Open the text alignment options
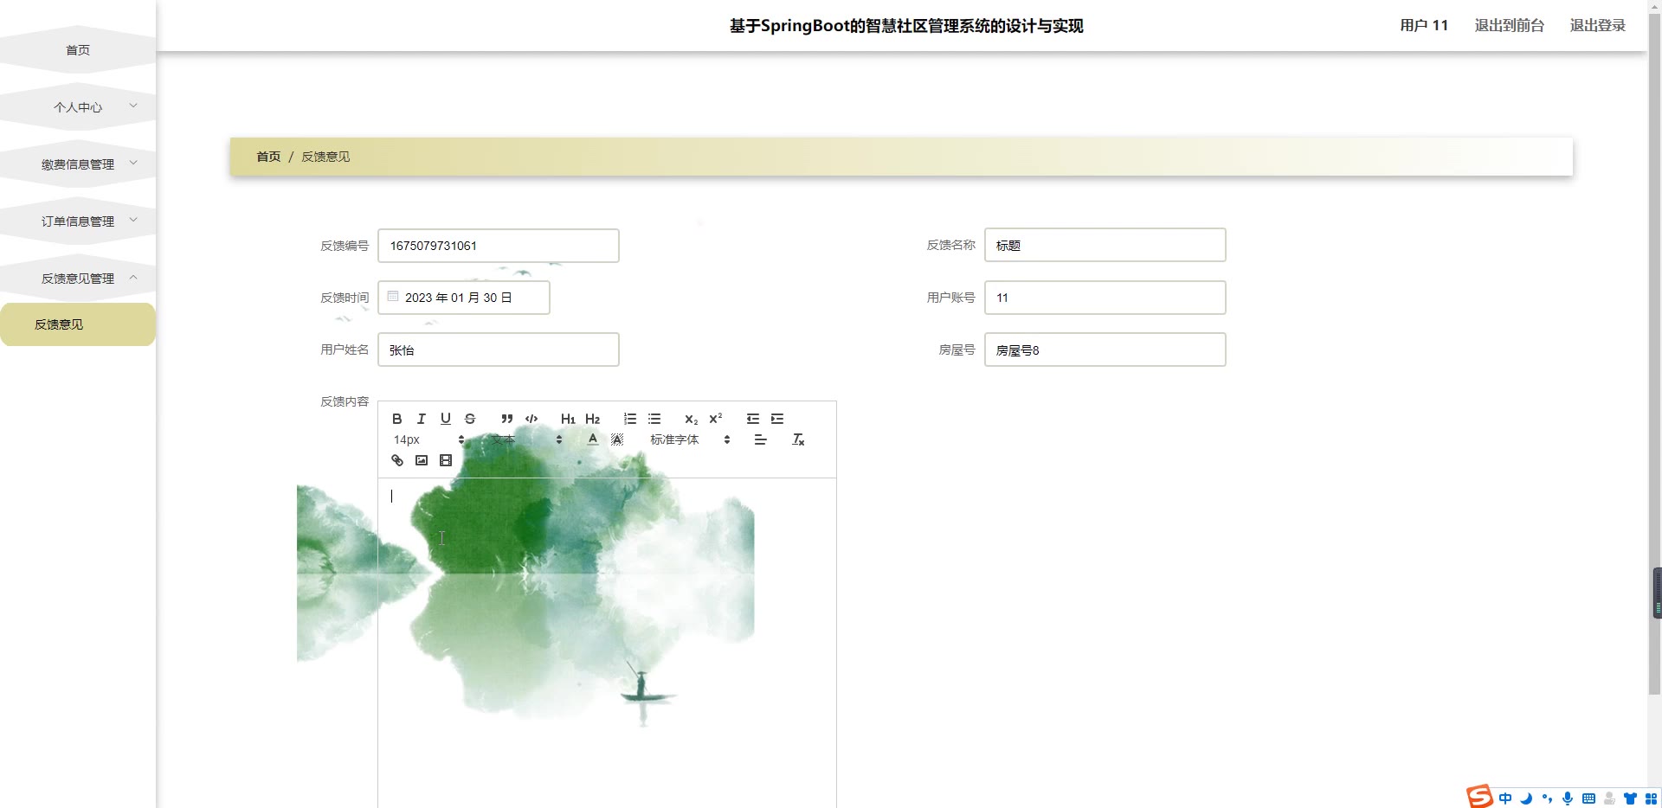This screenshot has width=1662, height=808. pos(761,439)
